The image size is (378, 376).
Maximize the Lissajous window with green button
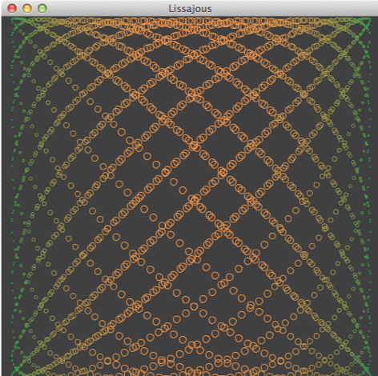point(42,9)
